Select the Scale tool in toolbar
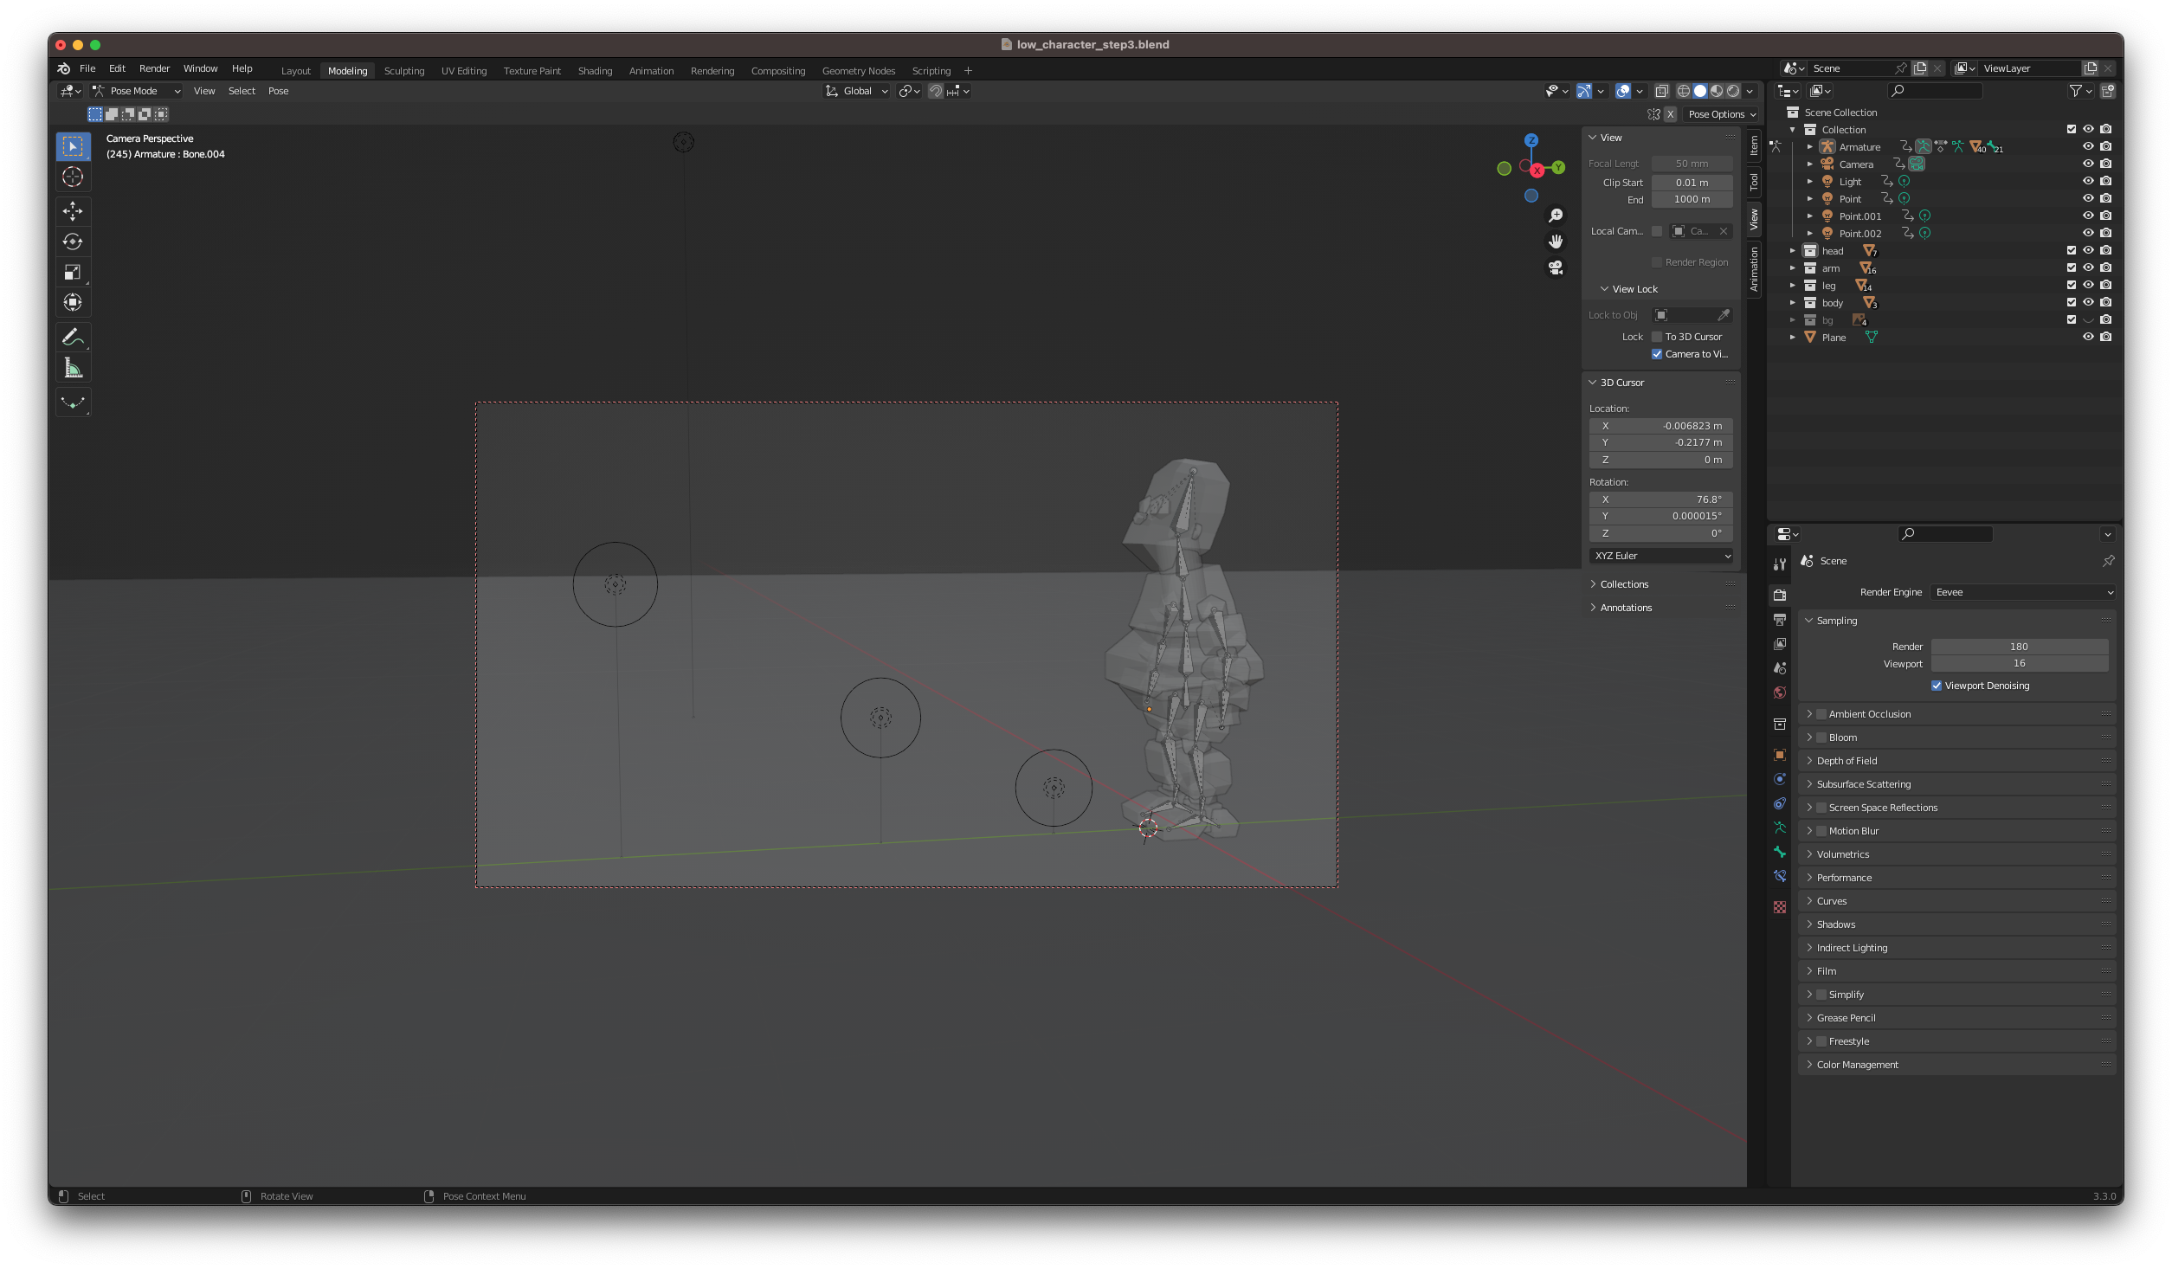This screenshot has width=2172, height=1269. [73, 272]
